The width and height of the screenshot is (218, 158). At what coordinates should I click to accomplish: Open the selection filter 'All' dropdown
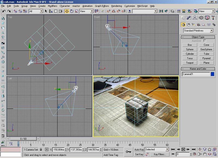36,11
